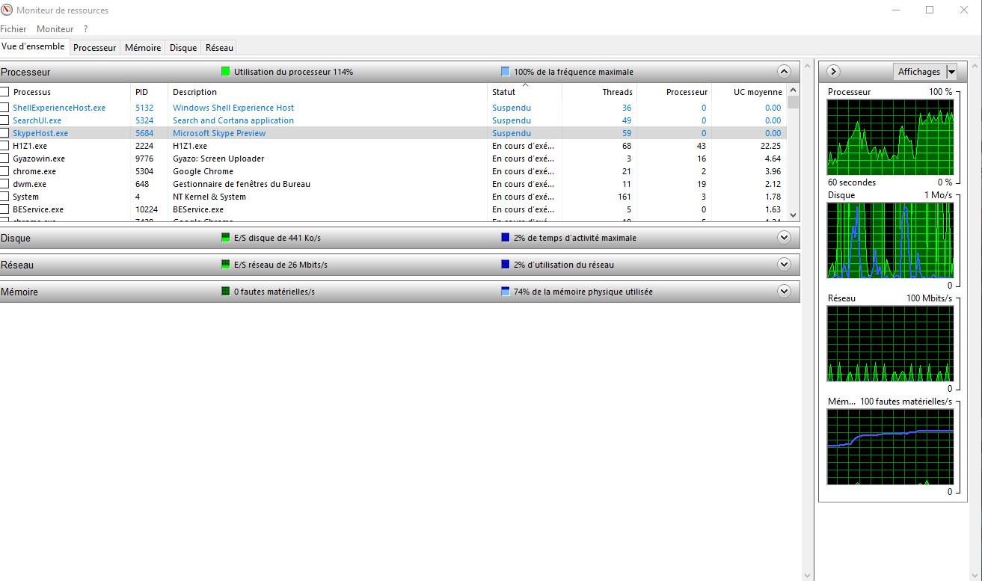
Task: Click the Resource Monitor title bar icon
Action: coord(7,10)
